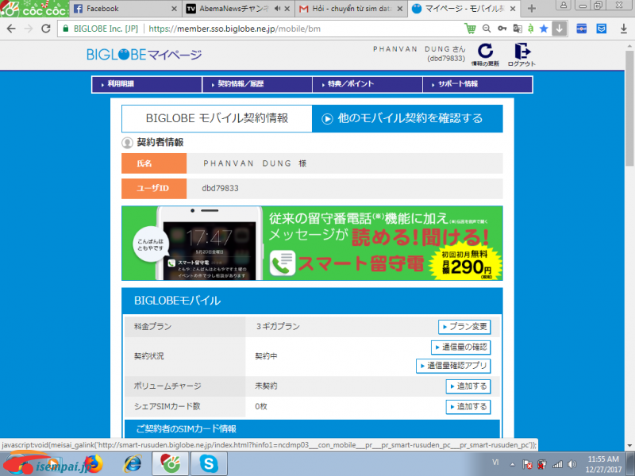This screenshot has height=476, width=635.
Task: Click the スマート留守電 promotional banner
Action: point(312,244)
